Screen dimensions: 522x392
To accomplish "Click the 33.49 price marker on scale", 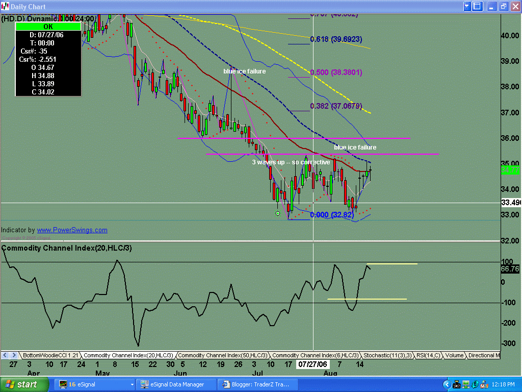I will (511, 202).
